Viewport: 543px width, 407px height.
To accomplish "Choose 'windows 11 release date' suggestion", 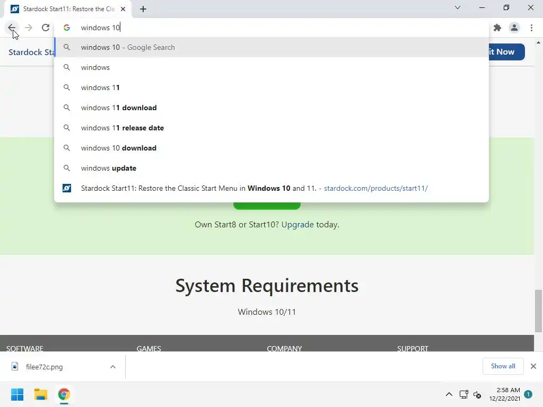I will point(271,128).
